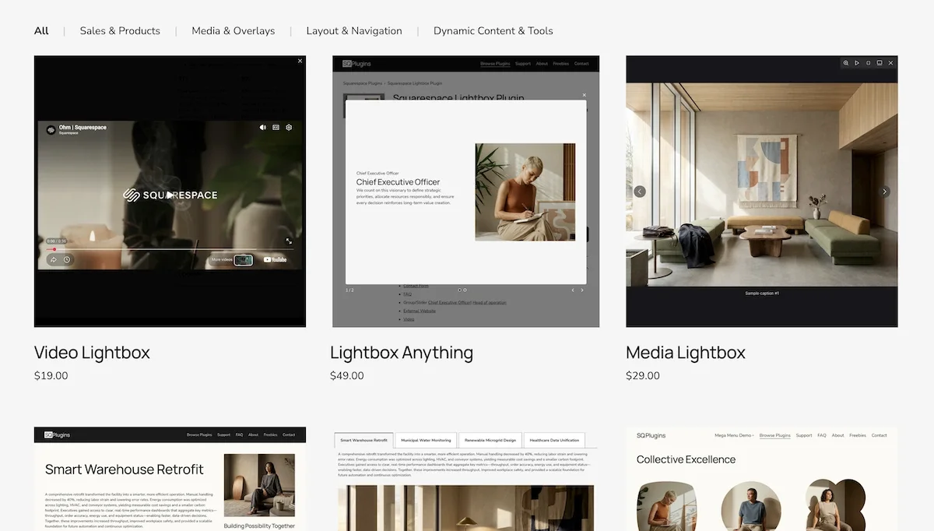Open the Media Lightbox product title
934x531 pixels.
point(686,353)
